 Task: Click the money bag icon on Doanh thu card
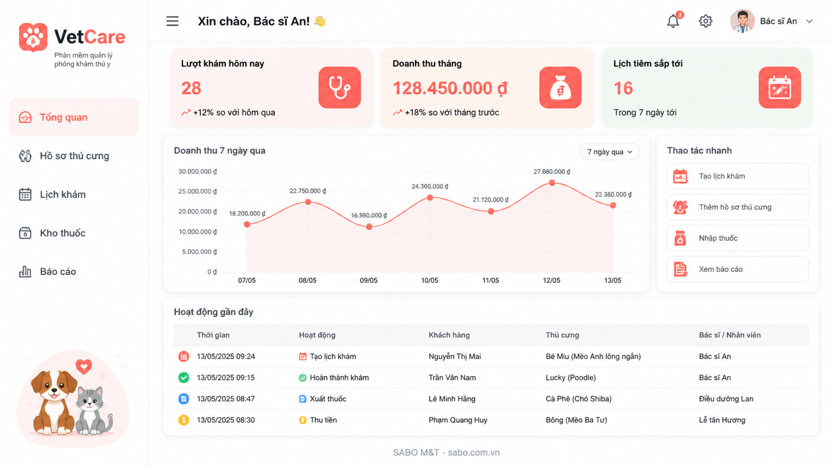[560, 88]
